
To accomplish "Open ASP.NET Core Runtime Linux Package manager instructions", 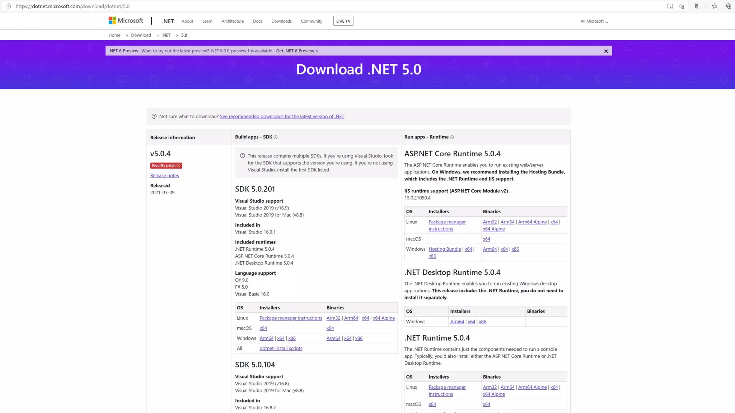I will pos(447,226).
